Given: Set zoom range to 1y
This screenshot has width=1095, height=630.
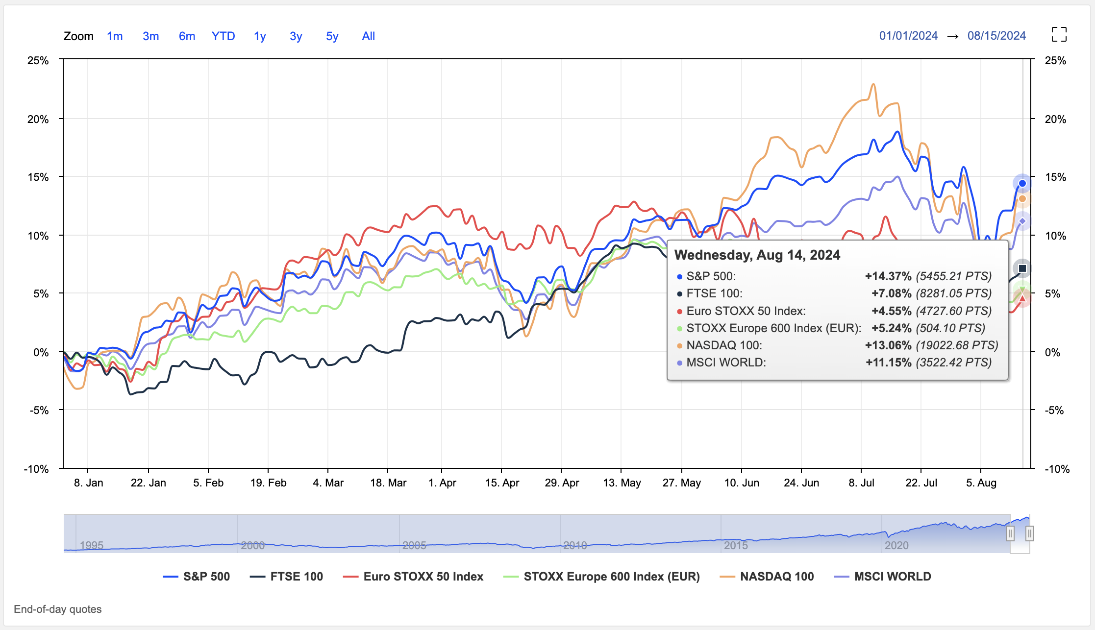Looking at the screenshot, I should [x=260, y=36].
